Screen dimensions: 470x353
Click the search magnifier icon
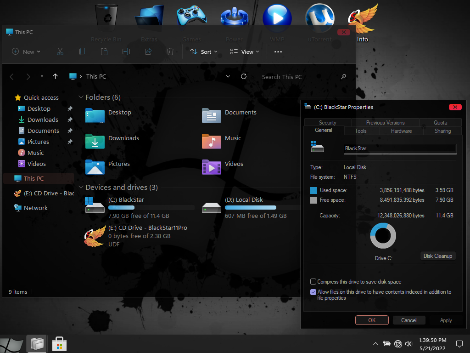(343, 77)
